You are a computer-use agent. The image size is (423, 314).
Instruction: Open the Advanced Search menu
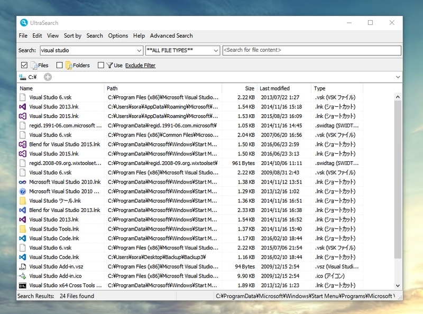[x=171, y=36]
